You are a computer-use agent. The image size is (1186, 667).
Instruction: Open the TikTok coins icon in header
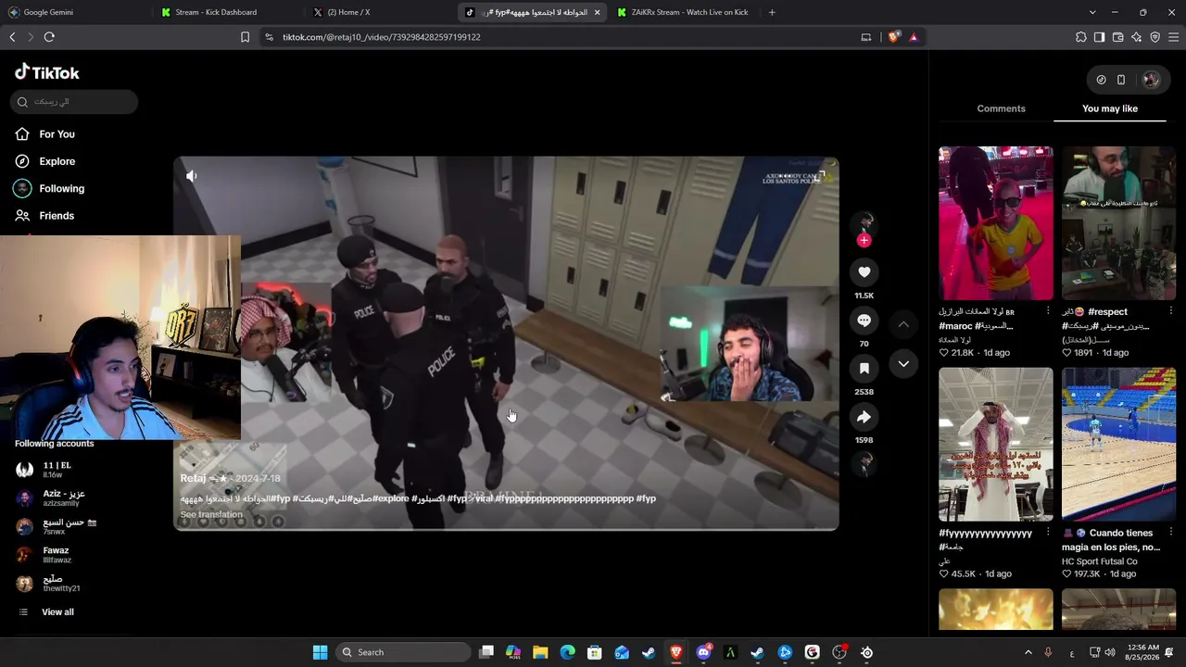pos(1101,80)
